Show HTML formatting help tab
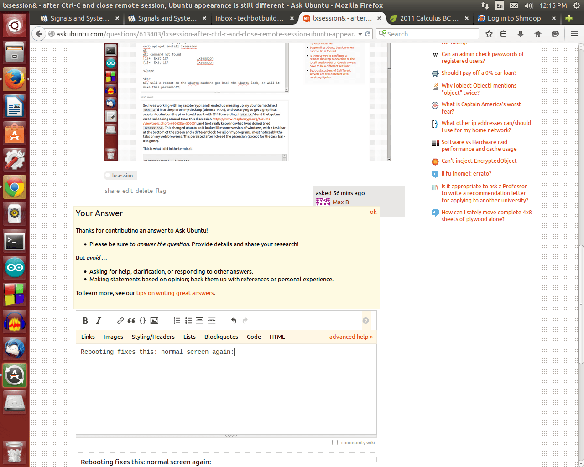Screen dimensions: 584x467 [277, 337]
